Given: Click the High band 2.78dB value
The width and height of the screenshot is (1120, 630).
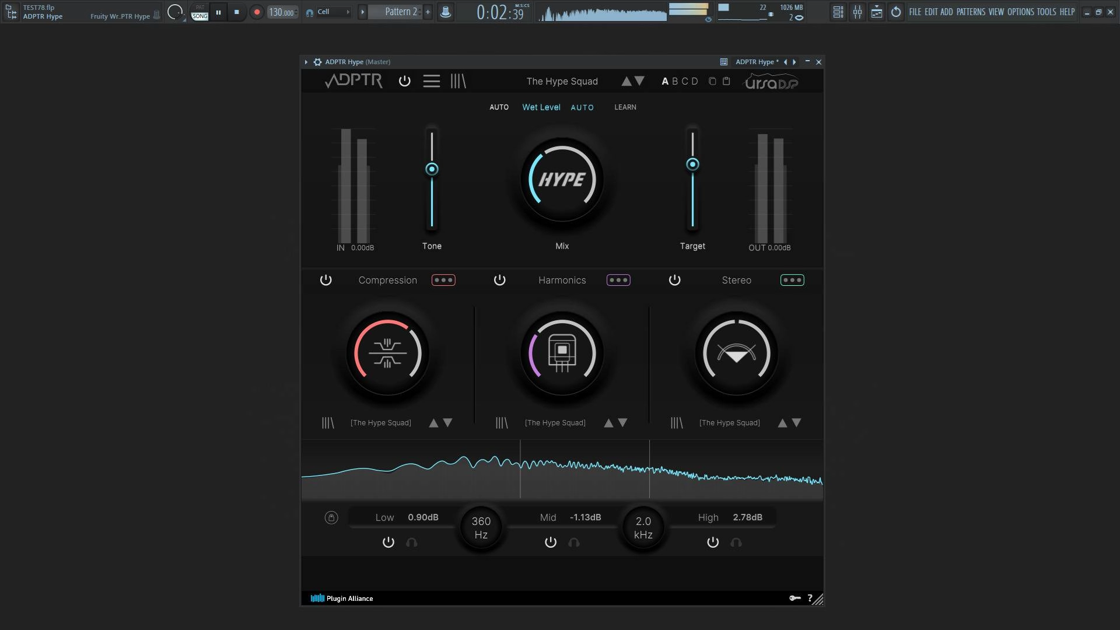Looking at the screenshot, I should click(747, 517).
